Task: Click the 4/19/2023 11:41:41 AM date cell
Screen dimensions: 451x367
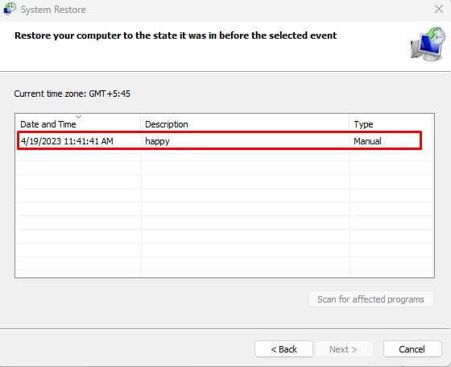Action: pos(67,141)
